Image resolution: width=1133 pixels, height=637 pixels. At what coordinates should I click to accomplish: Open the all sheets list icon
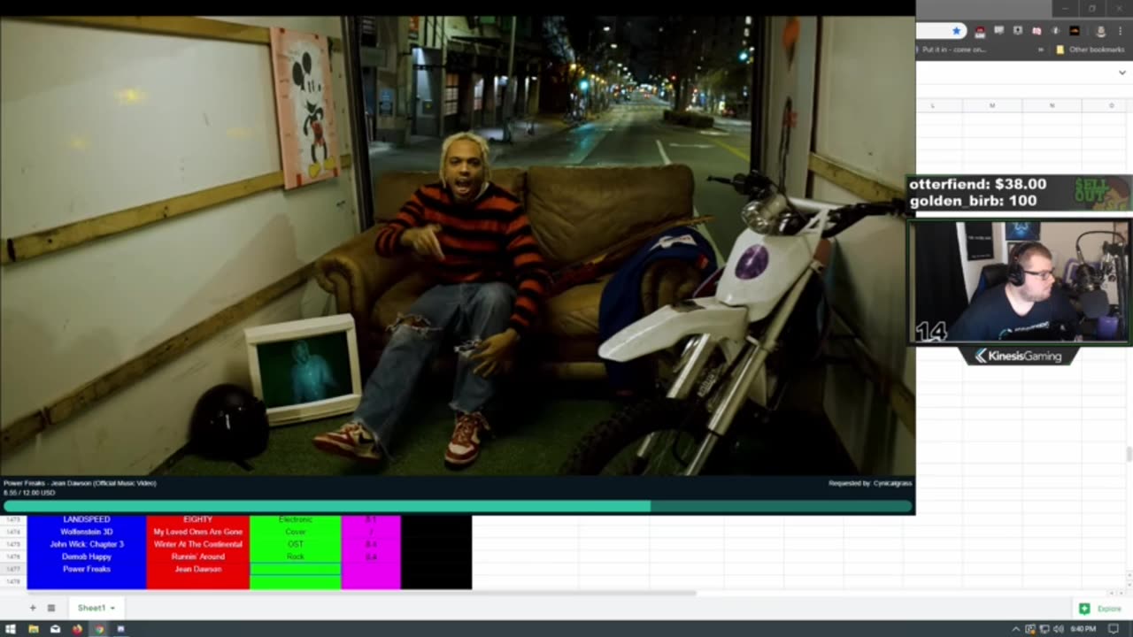[x=51, y=608]
